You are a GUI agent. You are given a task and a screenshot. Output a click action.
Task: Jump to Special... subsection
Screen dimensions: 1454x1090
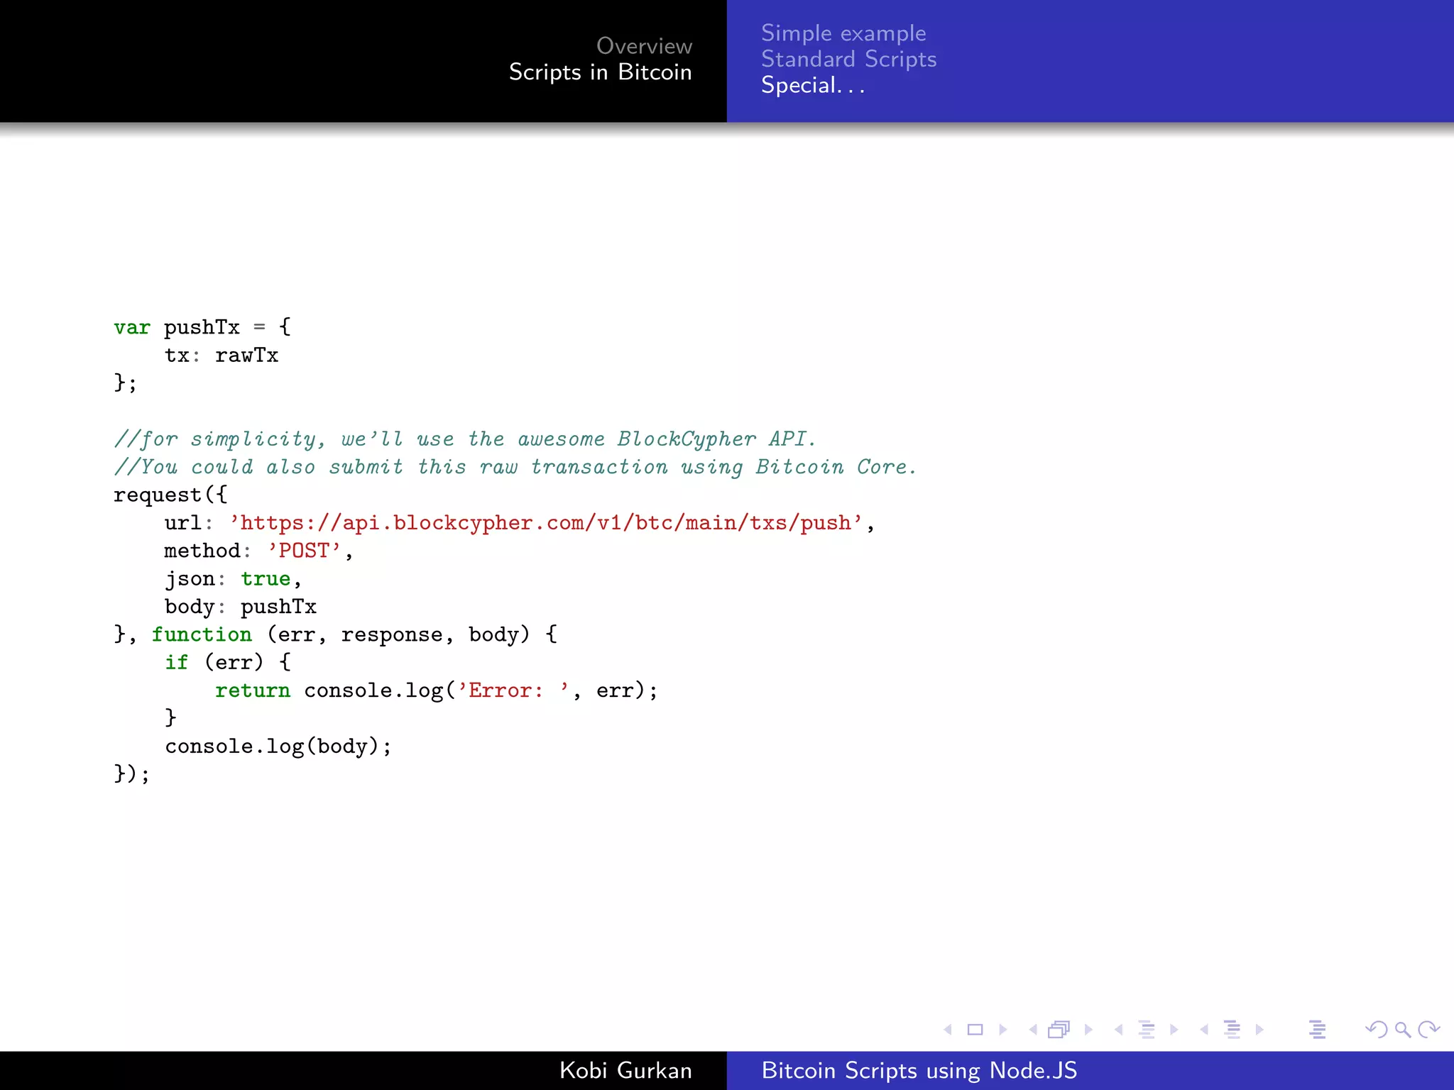click(x=813, y=85)
